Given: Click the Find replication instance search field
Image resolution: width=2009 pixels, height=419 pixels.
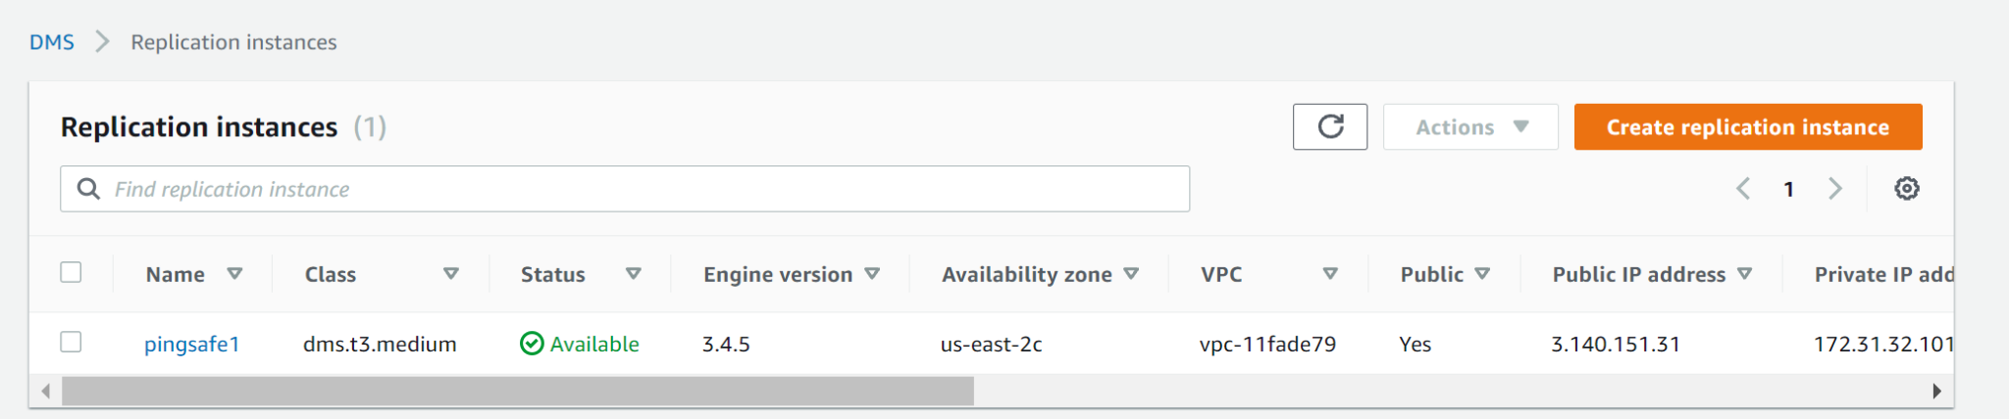Looking at the screenshot, I should click(625, 189).
